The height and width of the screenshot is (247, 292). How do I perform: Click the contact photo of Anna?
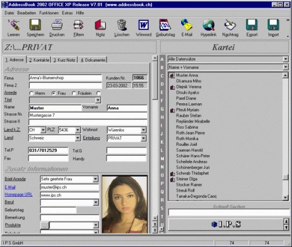point(125,204)
